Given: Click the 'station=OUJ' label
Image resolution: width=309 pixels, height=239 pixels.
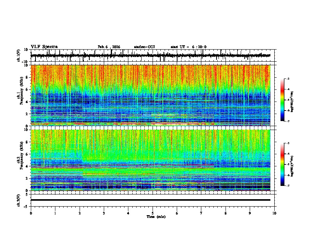Looking at the screenshot, I should [144, 47].
